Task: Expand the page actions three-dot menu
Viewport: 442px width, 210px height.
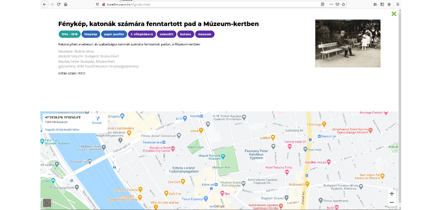Action: (x=330, y=4)
